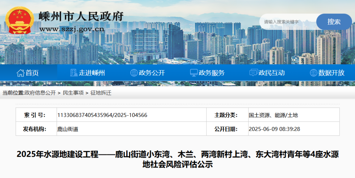Focus the search keyword input field
Screen dimensions: 355x178
click(288, 22)
